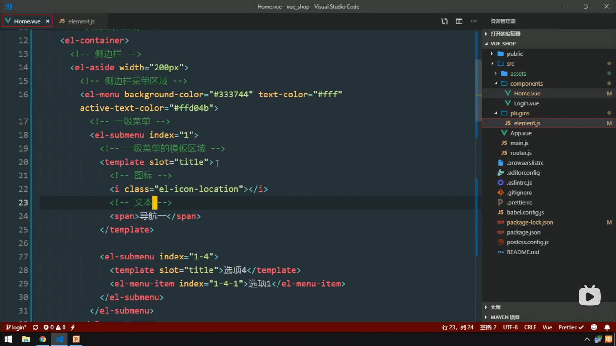Image resolution: width=616 pixels, height=346 pixels.
Task: Open postcss.config.js file
Action: (x=549, y=243)
